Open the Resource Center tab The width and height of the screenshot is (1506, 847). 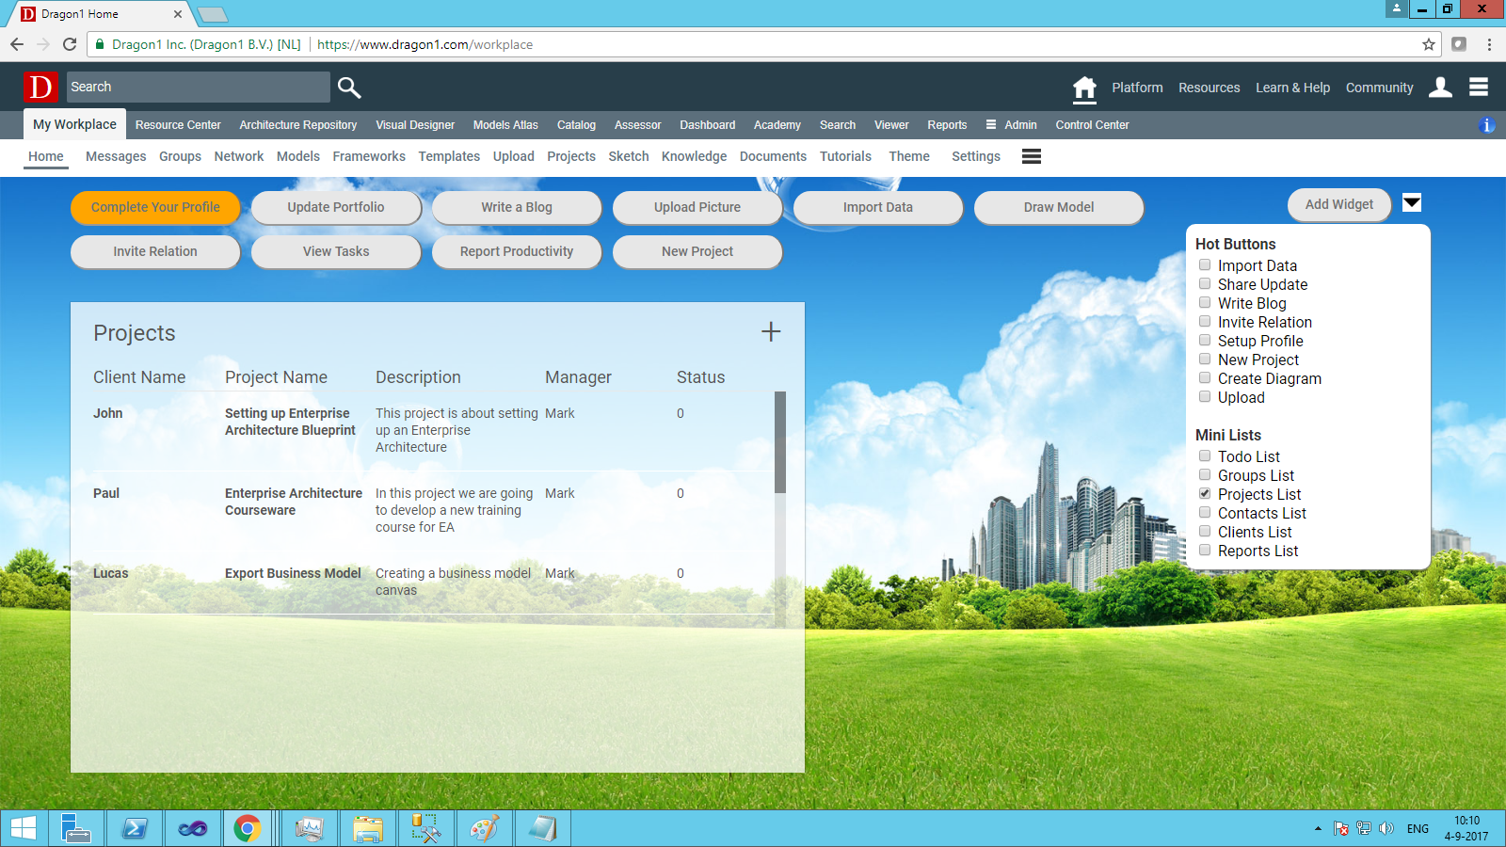178,125
